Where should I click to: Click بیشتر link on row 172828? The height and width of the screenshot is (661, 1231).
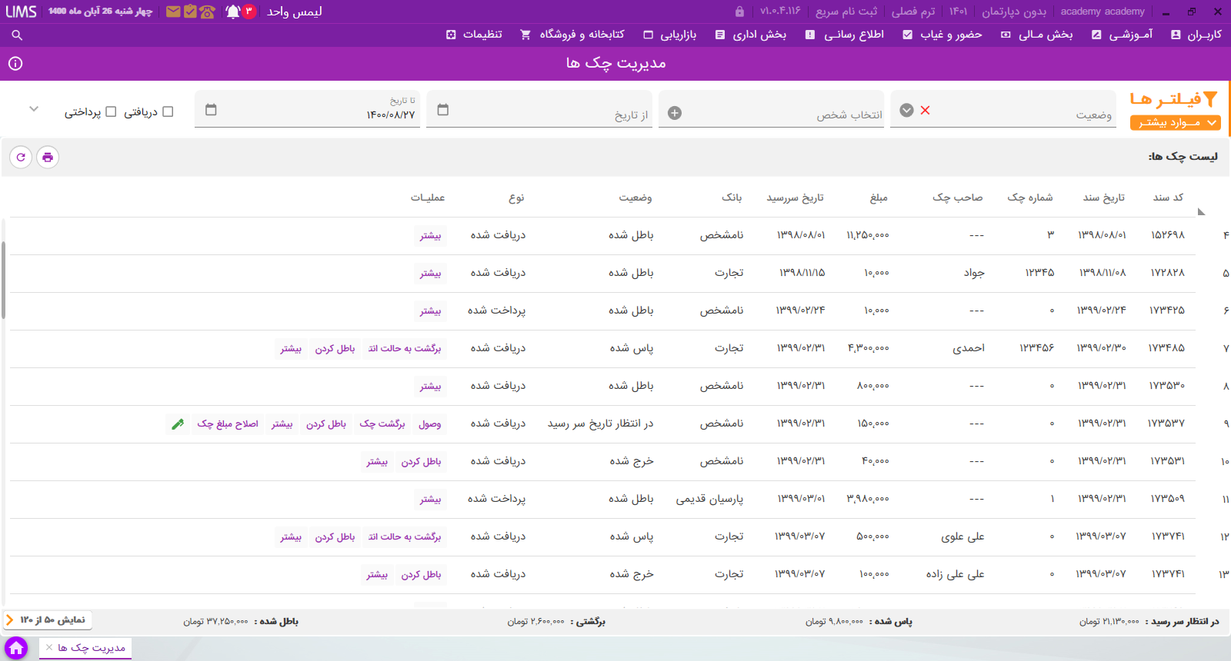click(x=430, y=274)
